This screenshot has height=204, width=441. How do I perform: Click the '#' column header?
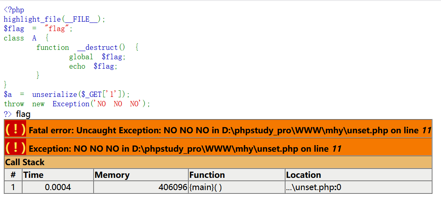coord(13,175)
